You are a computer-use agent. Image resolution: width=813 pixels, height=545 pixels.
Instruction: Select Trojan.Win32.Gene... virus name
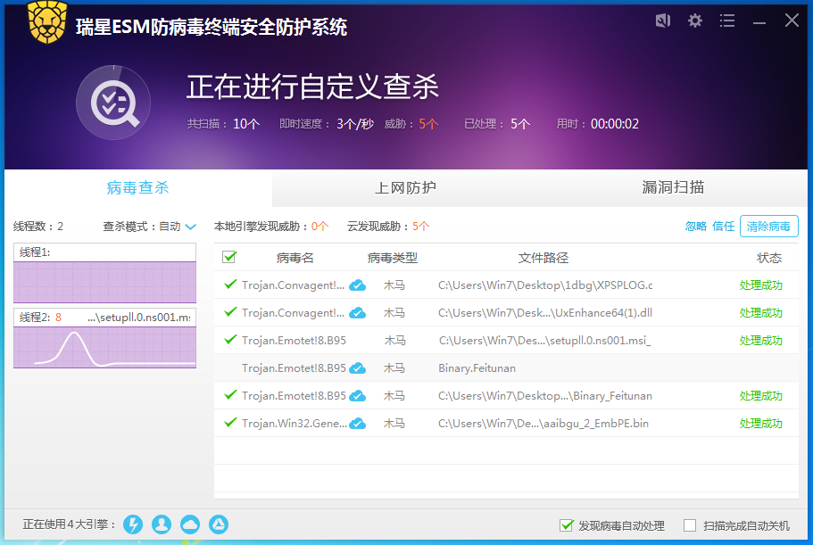coord(295,424)
